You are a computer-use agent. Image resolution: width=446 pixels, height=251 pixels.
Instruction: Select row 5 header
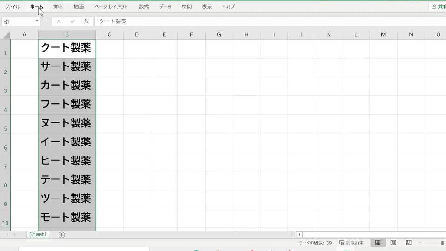5,124
